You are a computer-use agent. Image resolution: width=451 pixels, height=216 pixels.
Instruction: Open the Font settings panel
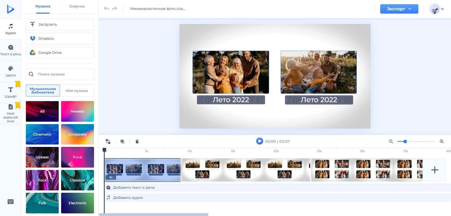(x=10, y=92)
